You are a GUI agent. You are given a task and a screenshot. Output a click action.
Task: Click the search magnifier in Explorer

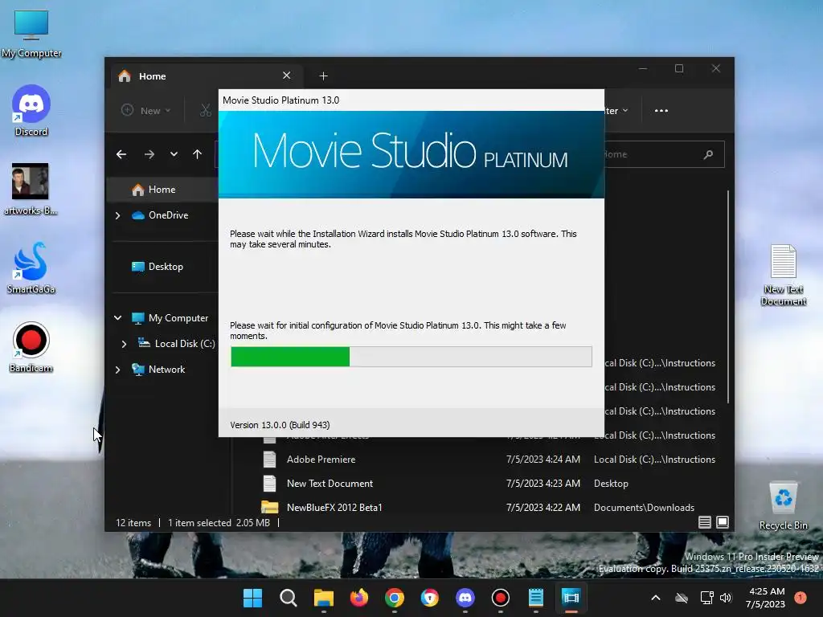(709, 154)
